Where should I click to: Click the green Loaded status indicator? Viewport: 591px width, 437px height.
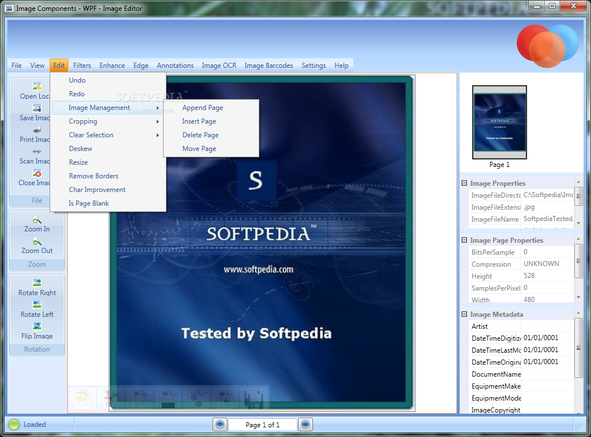pyautogui.click(x=14, y=424)
